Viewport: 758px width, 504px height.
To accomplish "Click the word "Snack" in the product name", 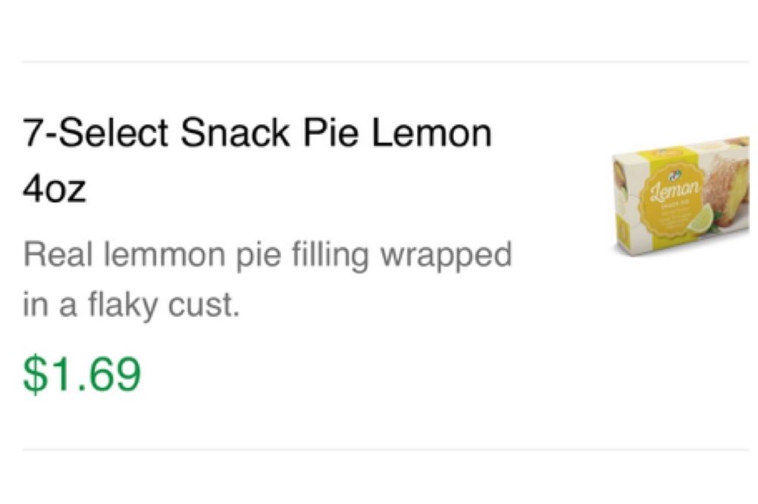I will click(x=236, y=135).
